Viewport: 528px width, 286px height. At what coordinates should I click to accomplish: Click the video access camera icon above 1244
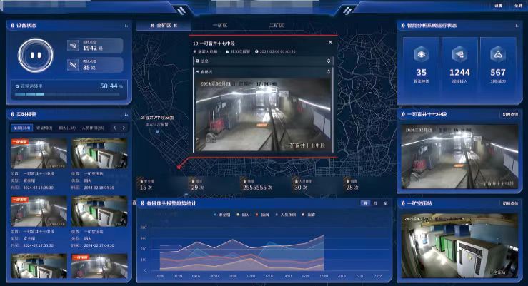459,54
